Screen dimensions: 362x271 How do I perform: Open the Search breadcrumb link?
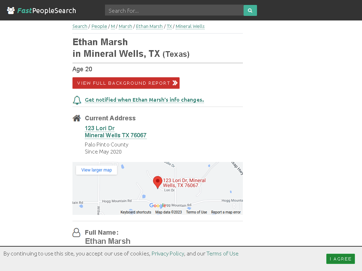(80, 26)
